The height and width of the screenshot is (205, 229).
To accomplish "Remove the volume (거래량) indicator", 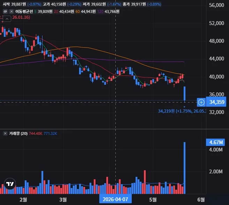I will pyautogui.click(x=5, y=133).
